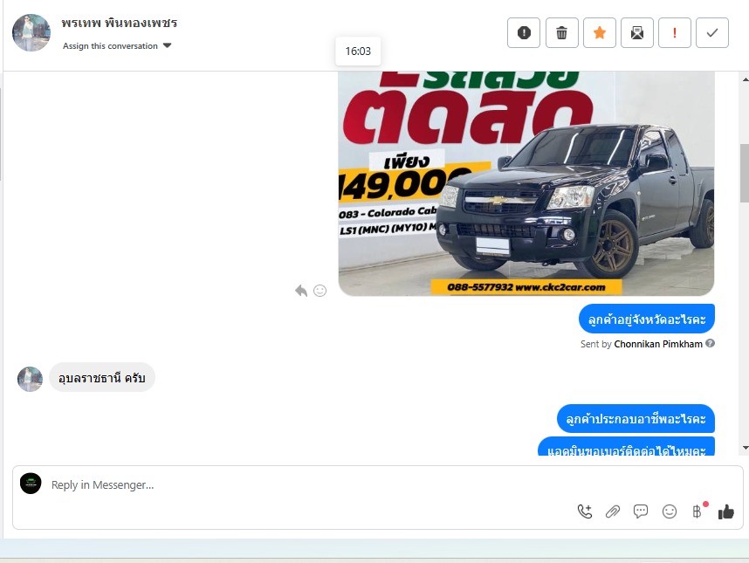Send a thumbs-up like

[x=726, y=512]
